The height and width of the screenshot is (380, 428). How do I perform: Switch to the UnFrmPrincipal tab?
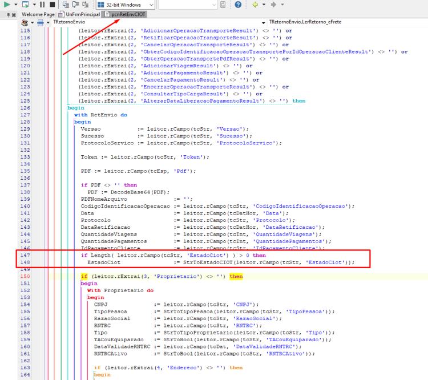point(79,14)
